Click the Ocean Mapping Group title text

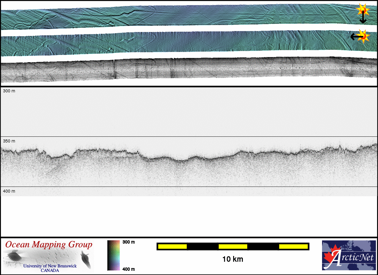[48, 245]
